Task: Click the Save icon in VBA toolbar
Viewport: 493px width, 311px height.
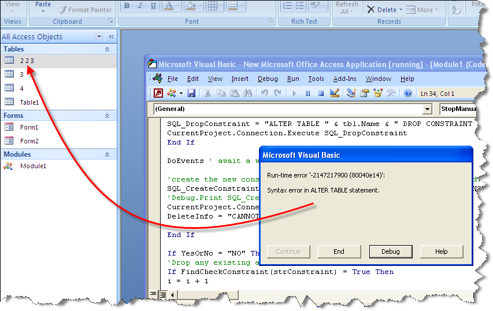Action: click(x=191, y=94)
